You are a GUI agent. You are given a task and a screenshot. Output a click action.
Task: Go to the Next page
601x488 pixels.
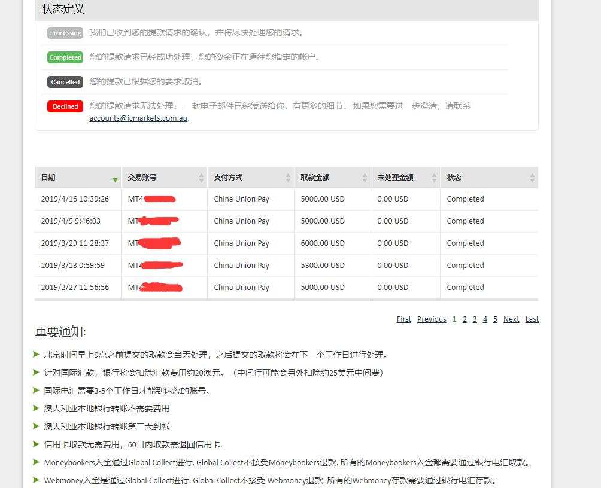point(511,319)
